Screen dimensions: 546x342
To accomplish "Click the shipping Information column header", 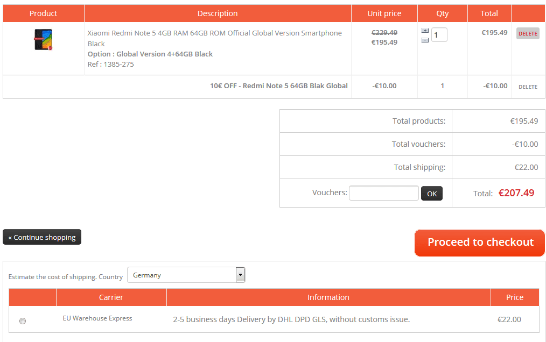I will pos(328,297).
